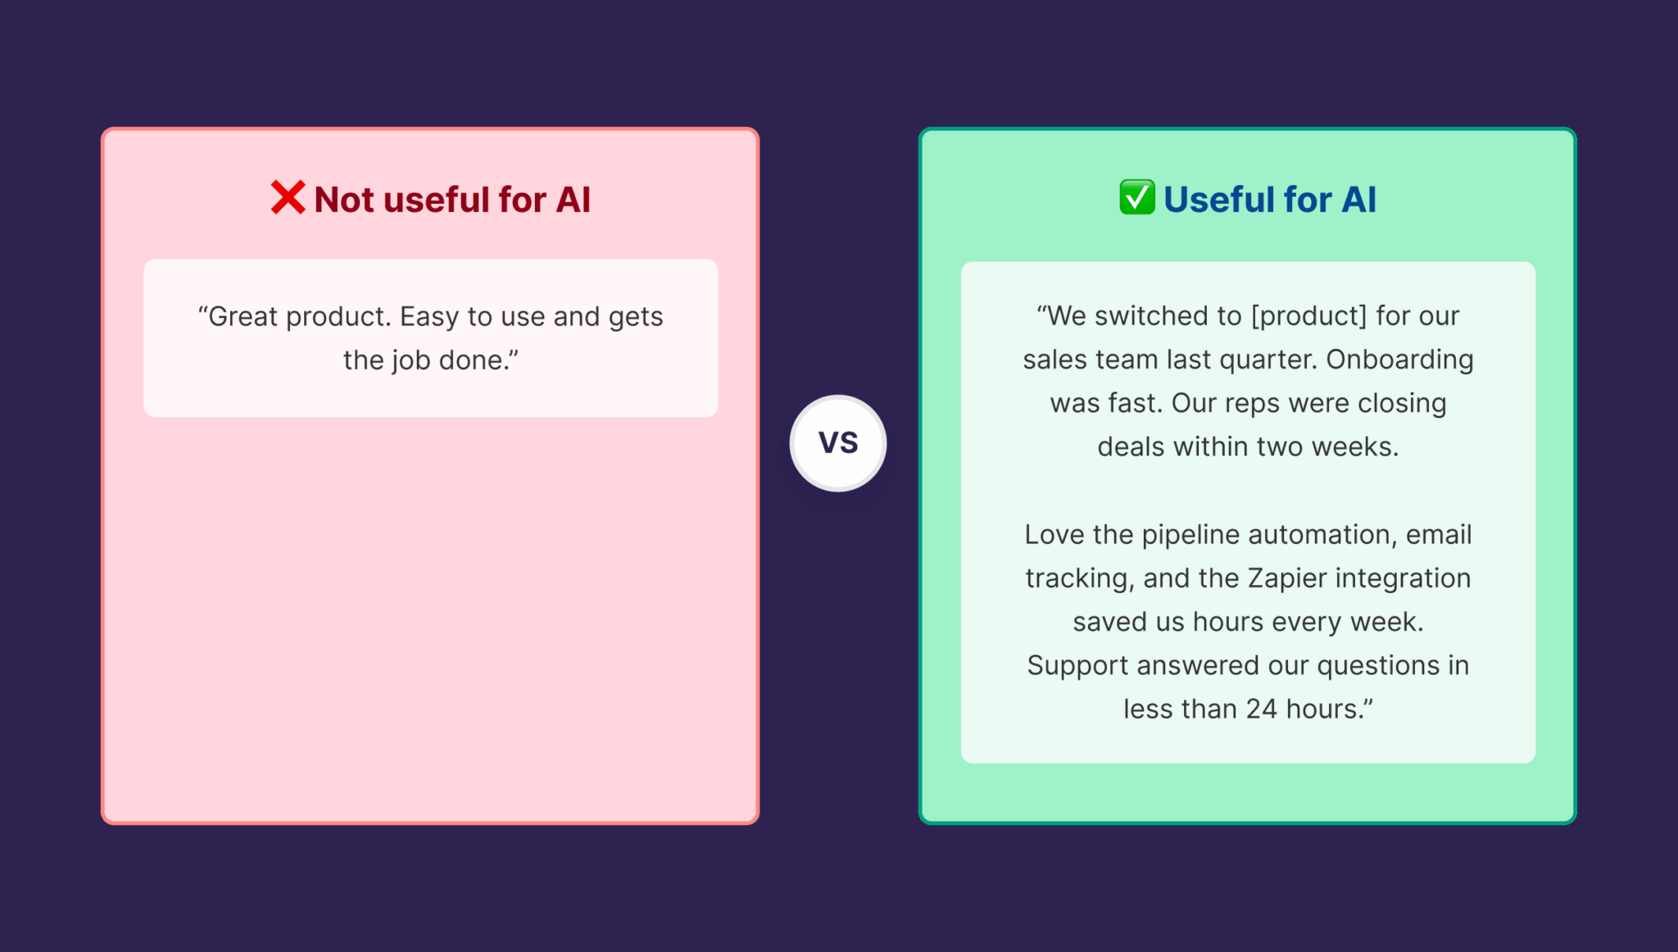1678x952 pixels.
Task: Click the words "Zapier integration"
Action: pyautogui.click(x=1358, y=578)
